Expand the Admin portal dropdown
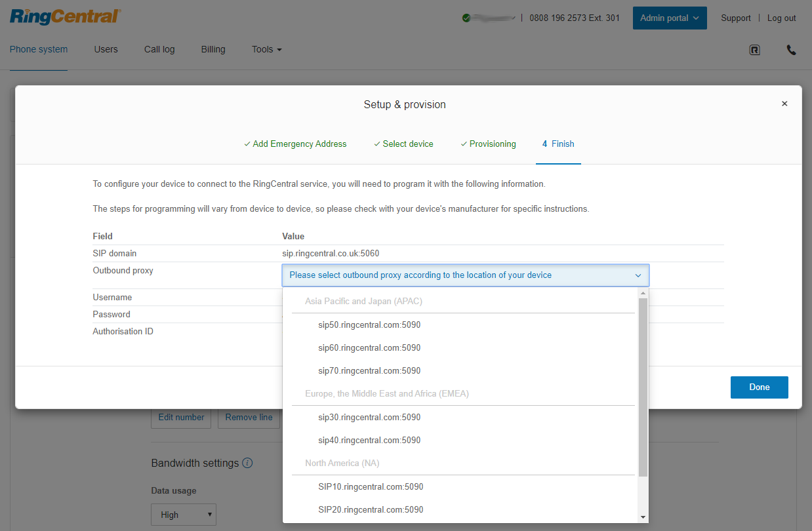 point(669,18)
